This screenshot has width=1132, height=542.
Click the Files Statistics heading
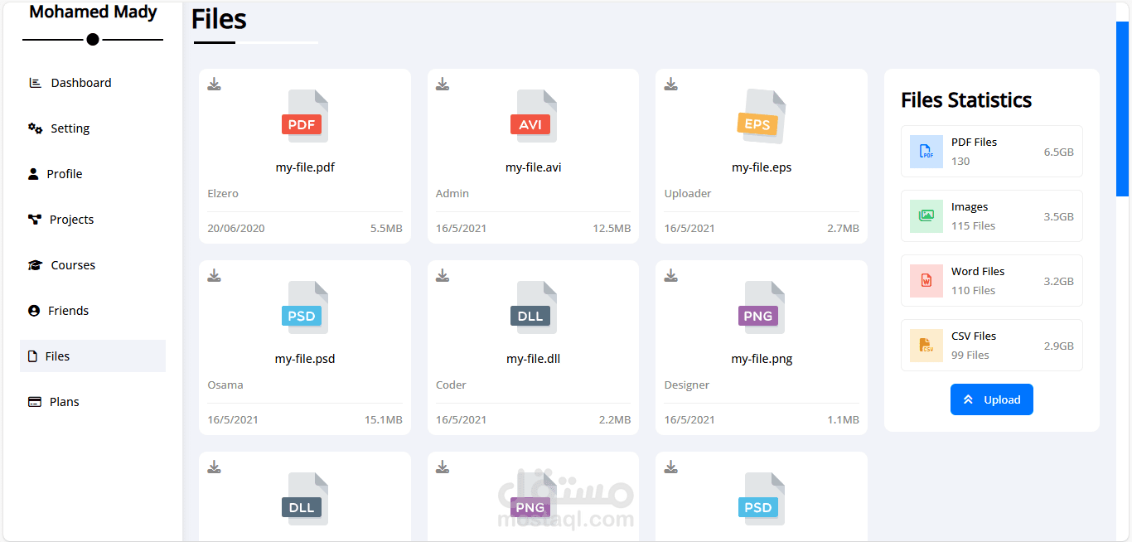coord(966,100)
